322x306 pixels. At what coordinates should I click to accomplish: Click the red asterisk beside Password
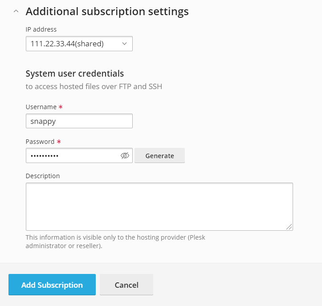point(58,142)
